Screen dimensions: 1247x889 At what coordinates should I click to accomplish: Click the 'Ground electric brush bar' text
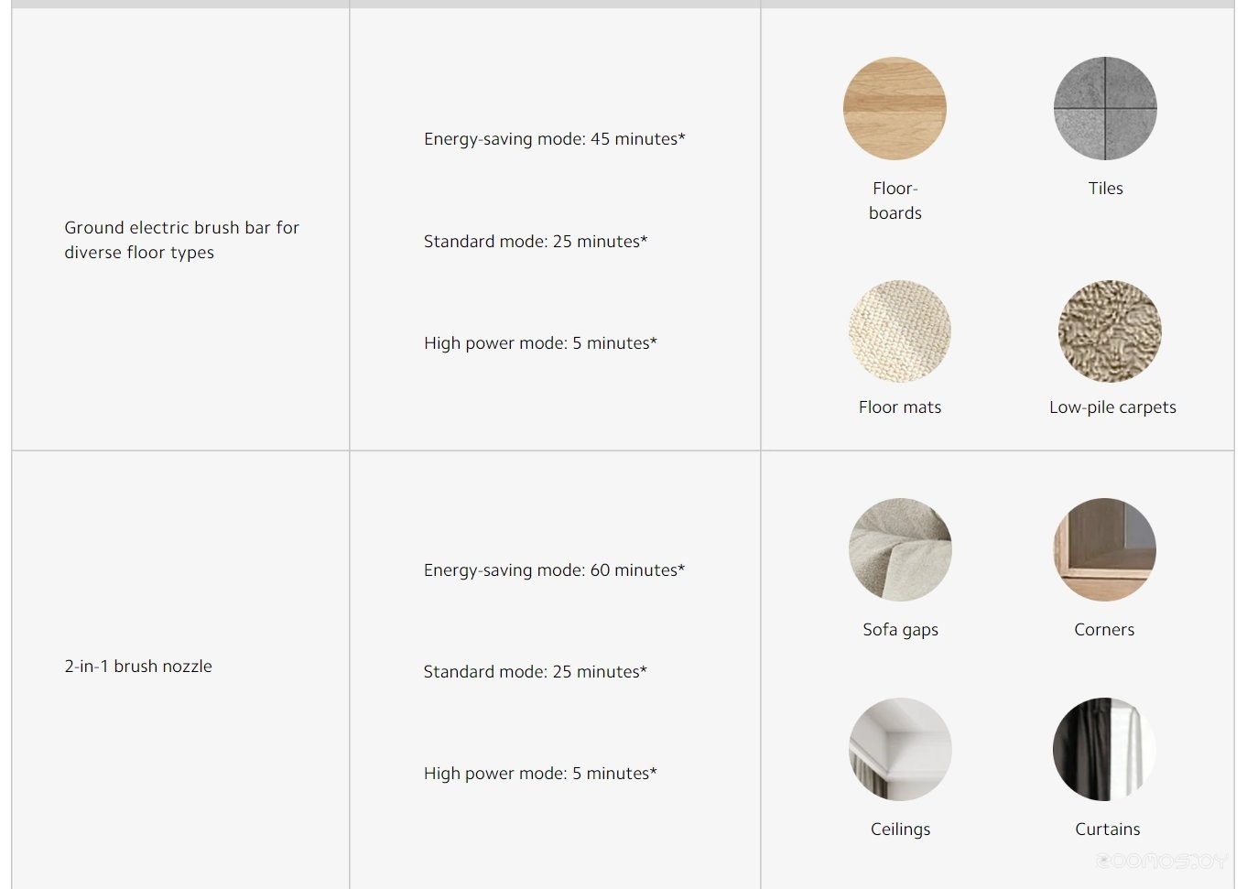[168, 227]
